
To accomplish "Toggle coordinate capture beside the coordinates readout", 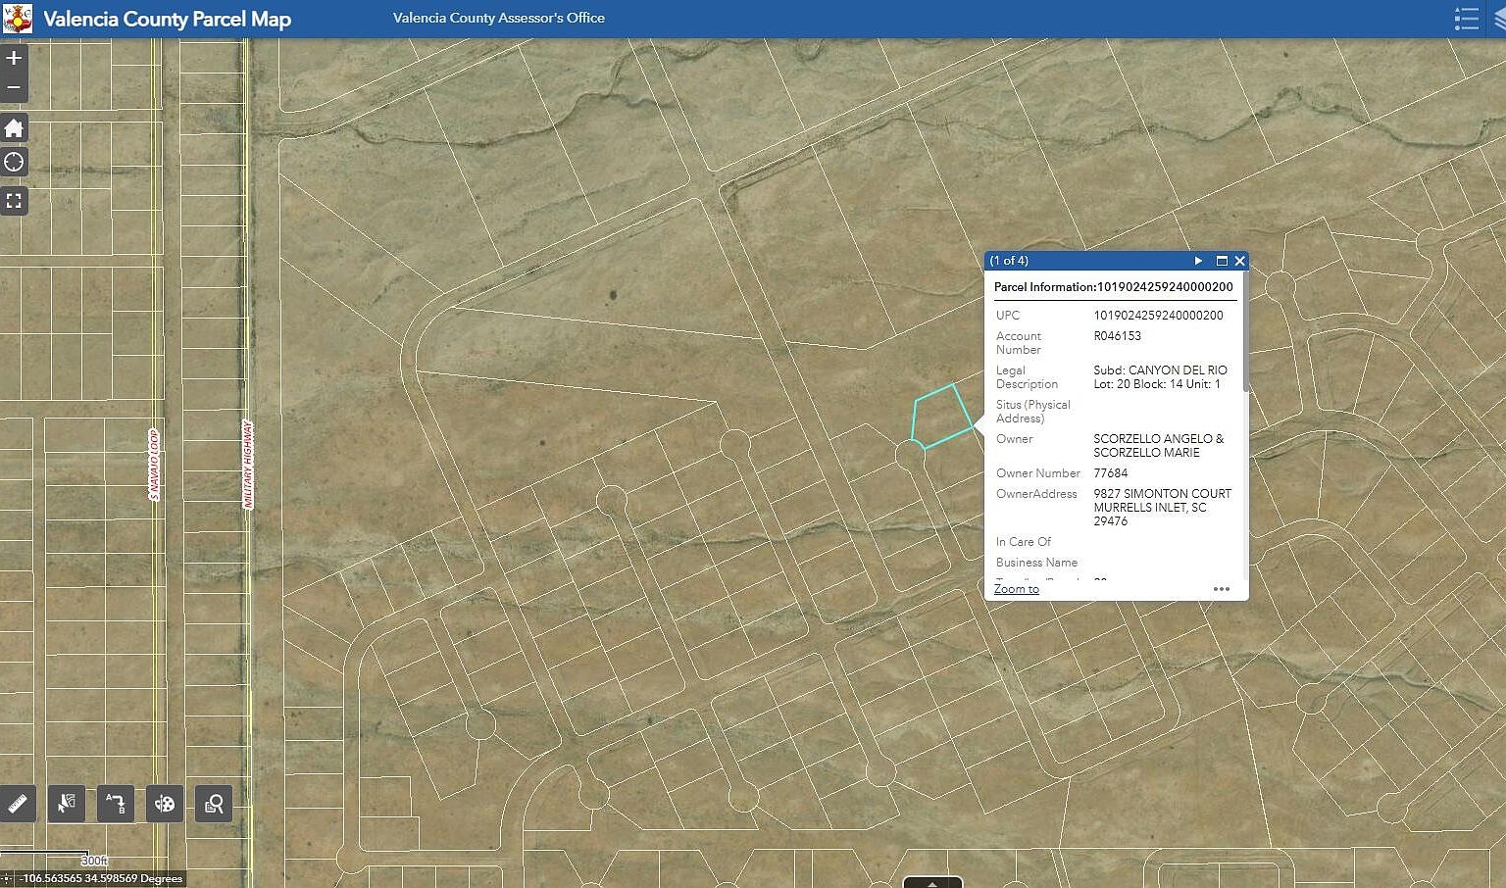I will [x=8, y=878].
